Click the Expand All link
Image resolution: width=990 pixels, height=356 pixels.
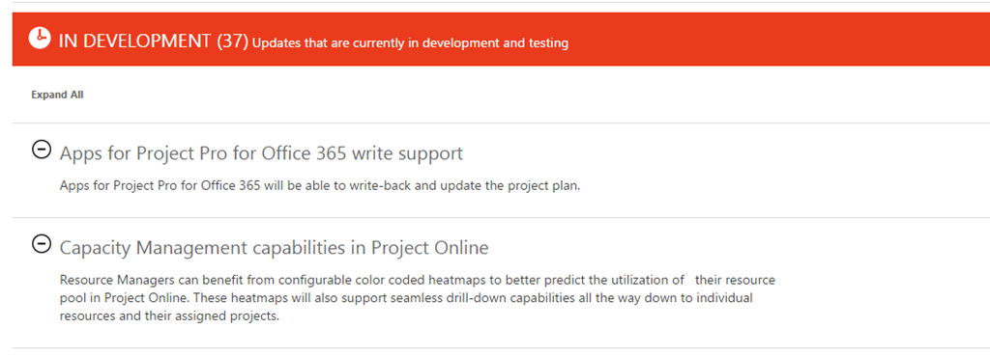pos(57,95)
